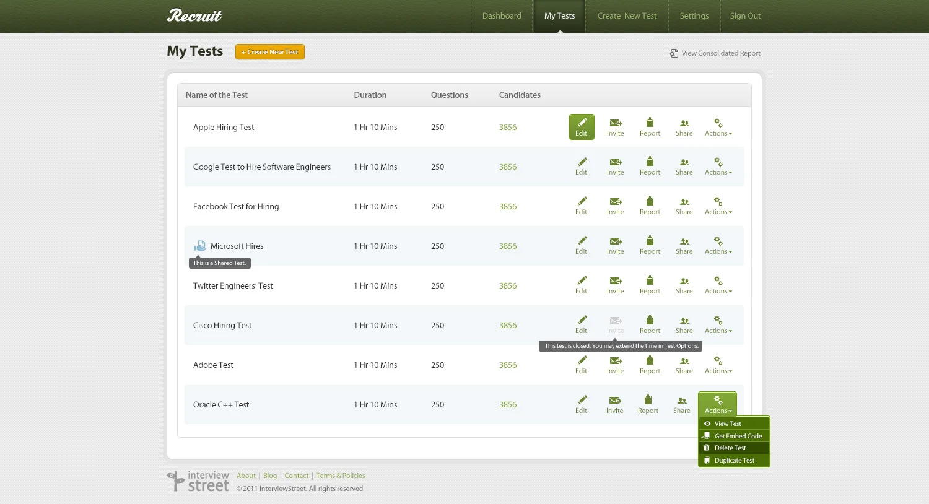
Task: Open the My Tests navigation tab
Action: tap(559, 16)
